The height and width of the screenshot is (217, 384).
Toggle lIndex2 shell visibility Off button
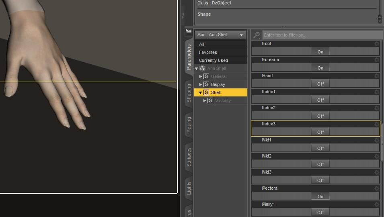point(320,116)
